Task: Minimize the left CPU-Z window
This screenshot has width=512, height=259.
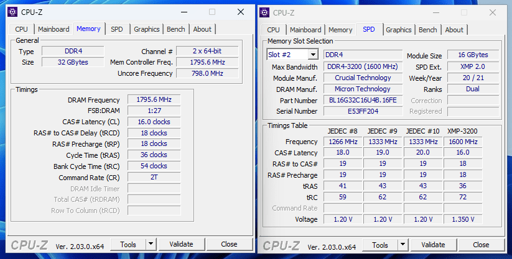Action: 184,12
